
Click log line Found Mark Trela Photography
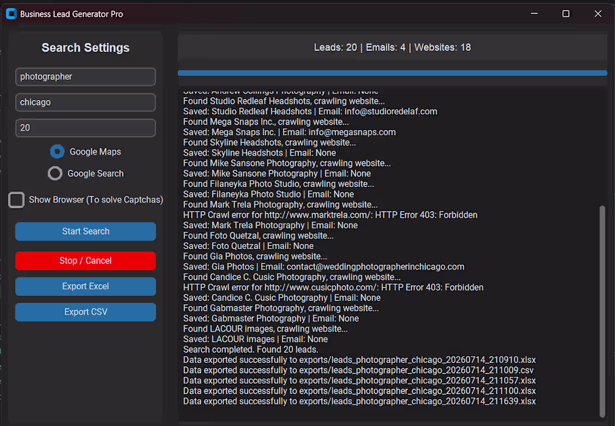click(281, 205)
